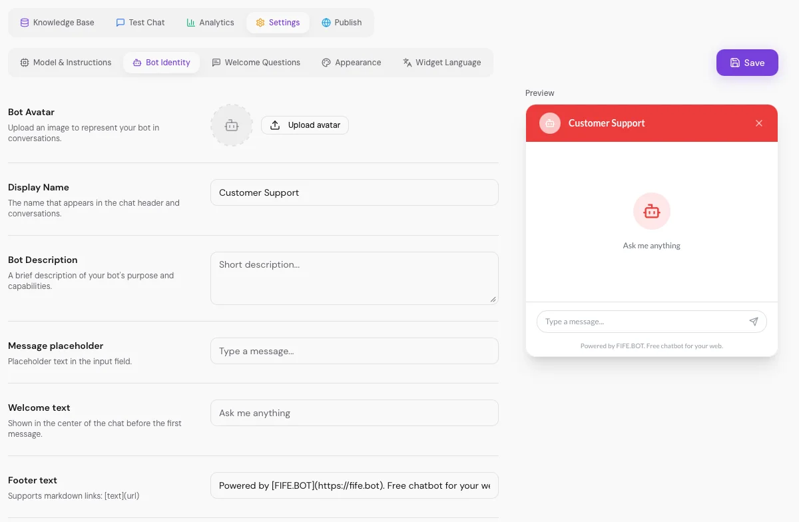The height and width of the screenshot is (522, 799).
Task: Click the Message placeholder input field
Action: tap(354, 351)
